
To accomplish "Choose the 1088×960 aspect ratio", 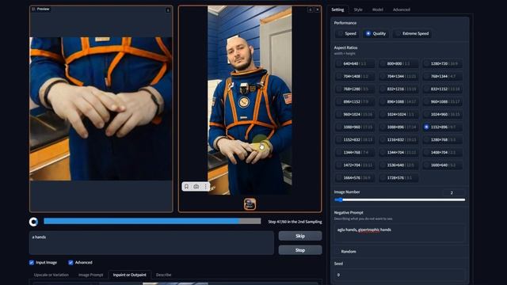I will click(355, 127).
